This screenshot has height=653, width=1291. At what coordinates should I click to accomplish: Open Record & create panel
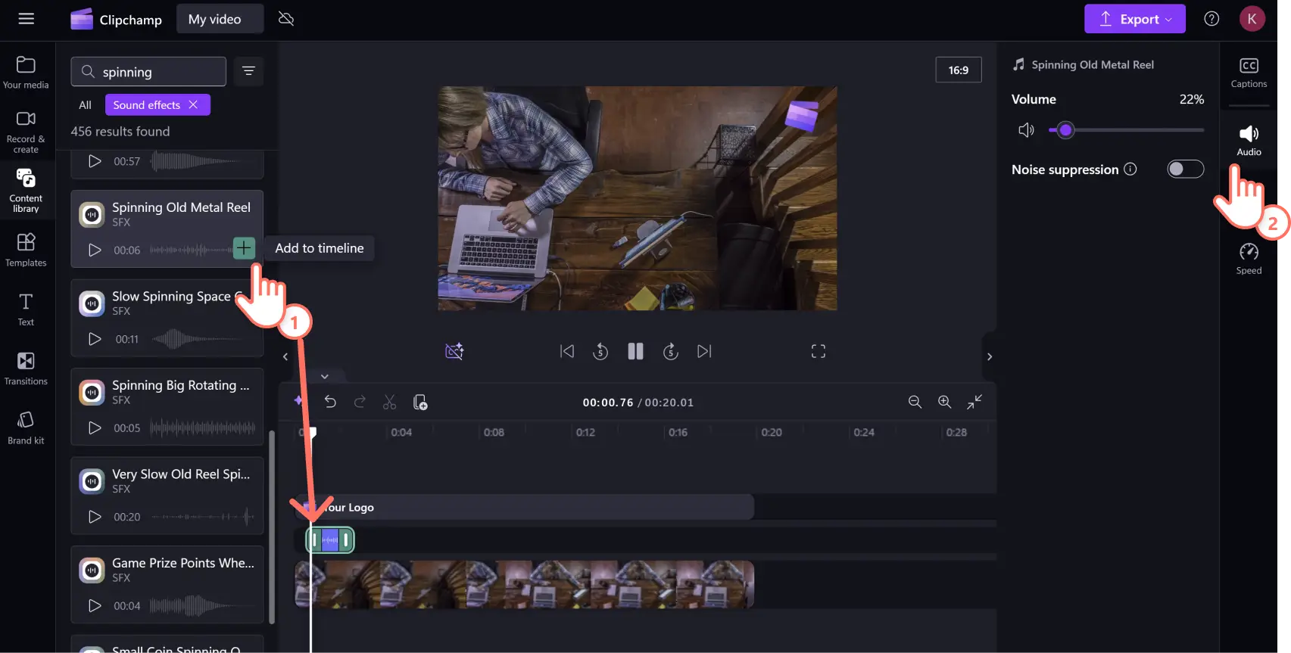26,132
